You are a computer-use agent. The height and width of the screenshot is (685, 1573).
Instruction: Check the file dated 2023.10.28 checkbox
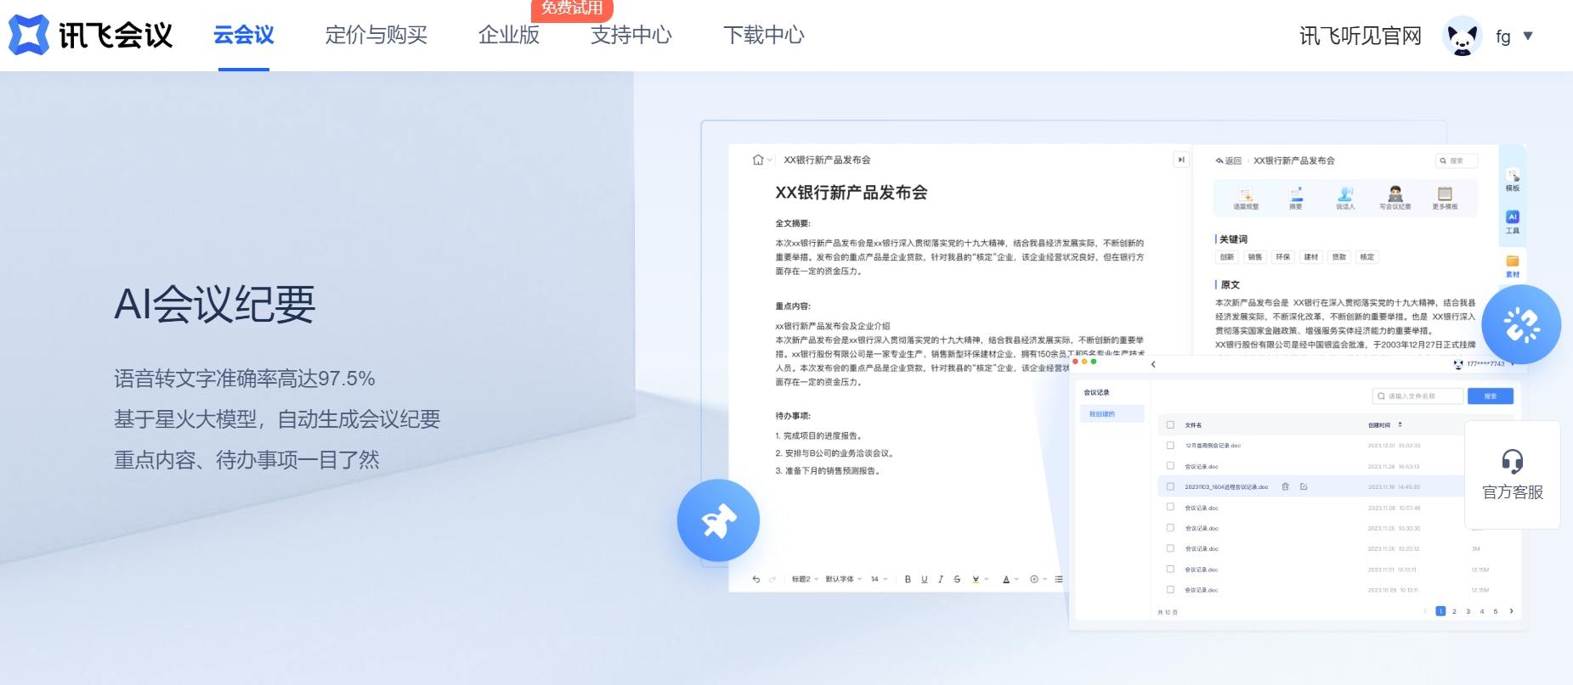point(1170,589)
